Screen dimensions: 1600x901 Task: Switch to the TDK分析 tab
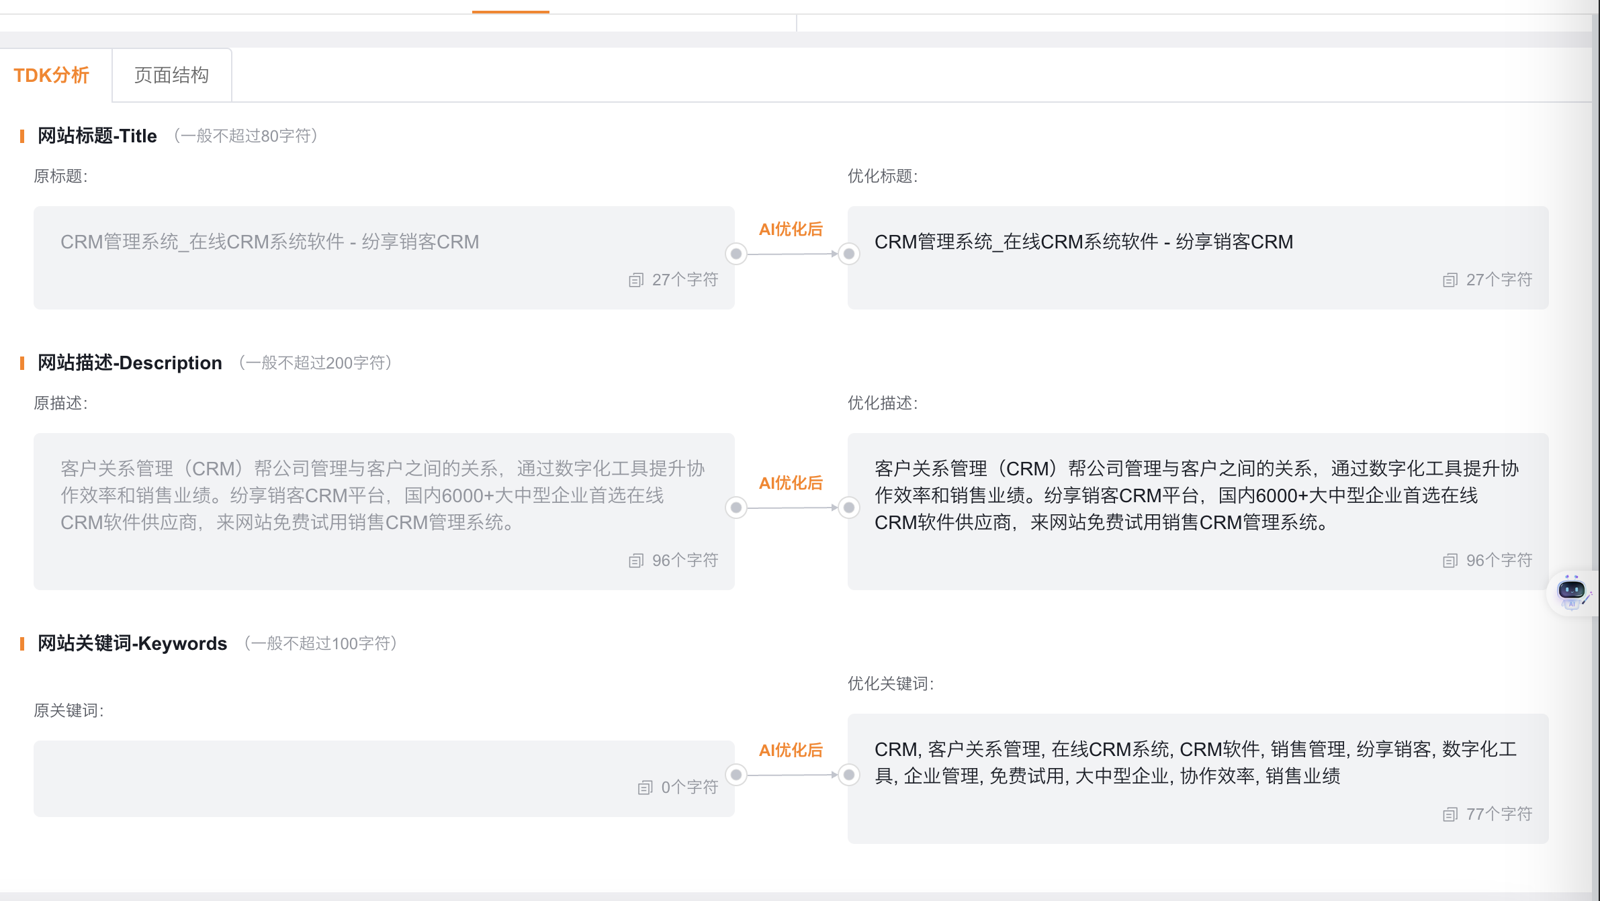(52, 75)
